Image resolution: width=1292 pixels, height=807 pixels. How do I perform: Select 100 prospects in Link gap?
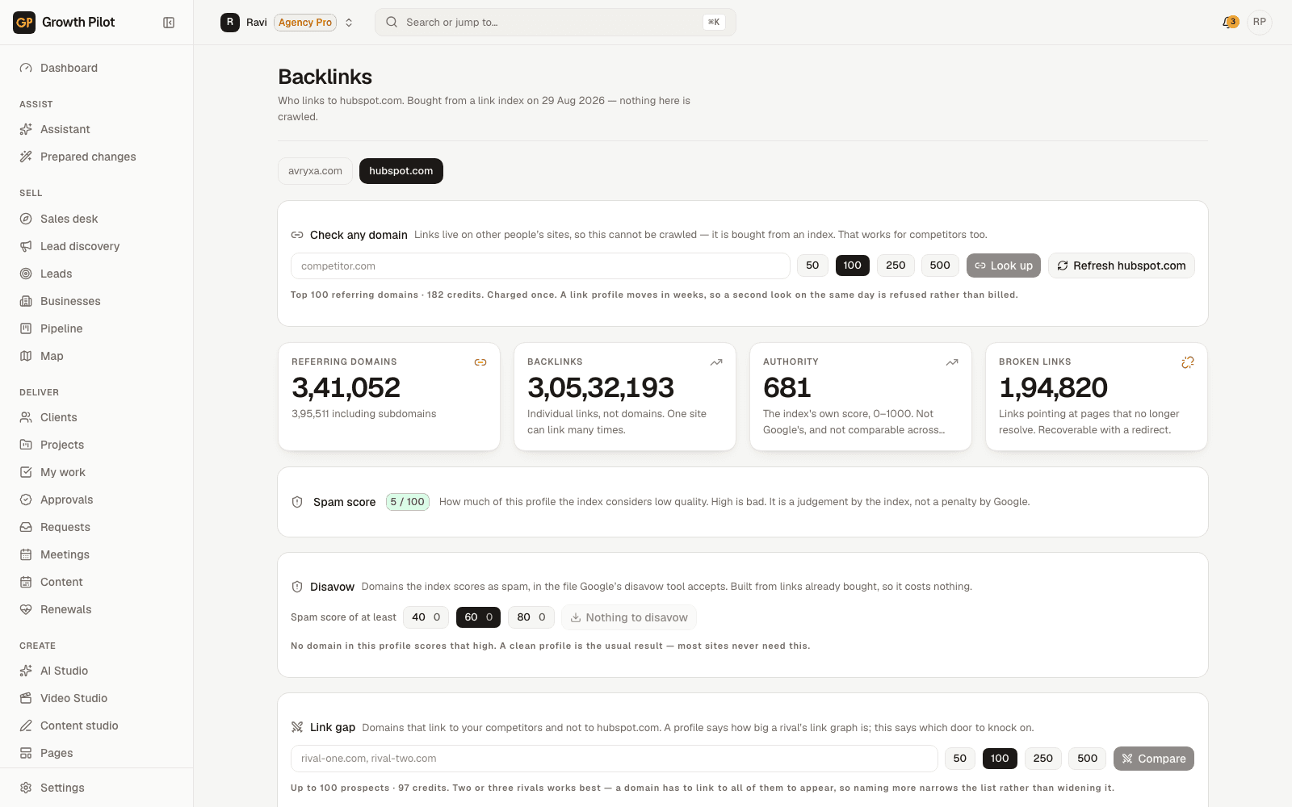pyautogui.click(x=1000, y=759)
